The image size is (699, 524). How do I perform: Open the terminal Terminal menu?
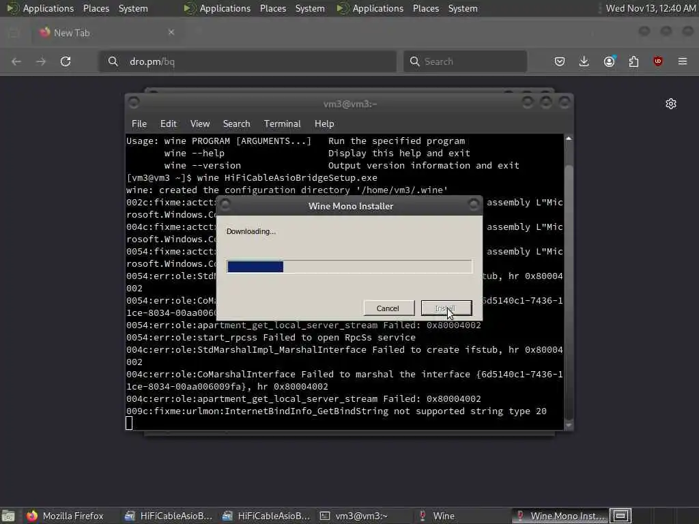(x=282, y=124)
